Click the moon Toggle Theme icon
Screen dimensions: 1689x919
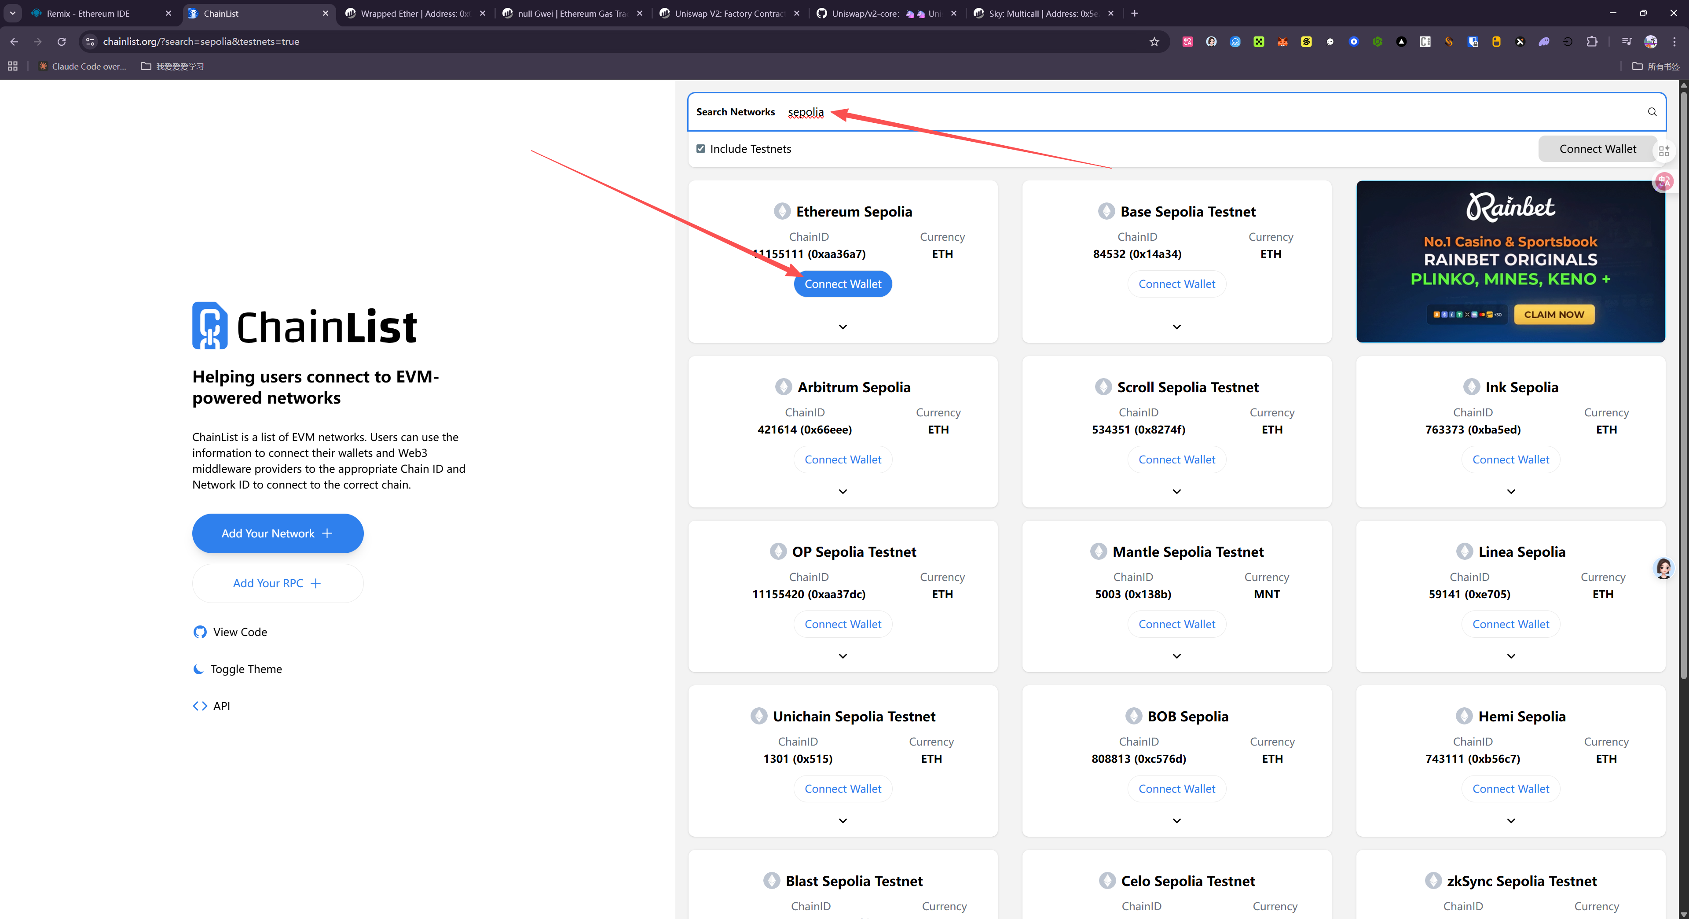(199, 669)
